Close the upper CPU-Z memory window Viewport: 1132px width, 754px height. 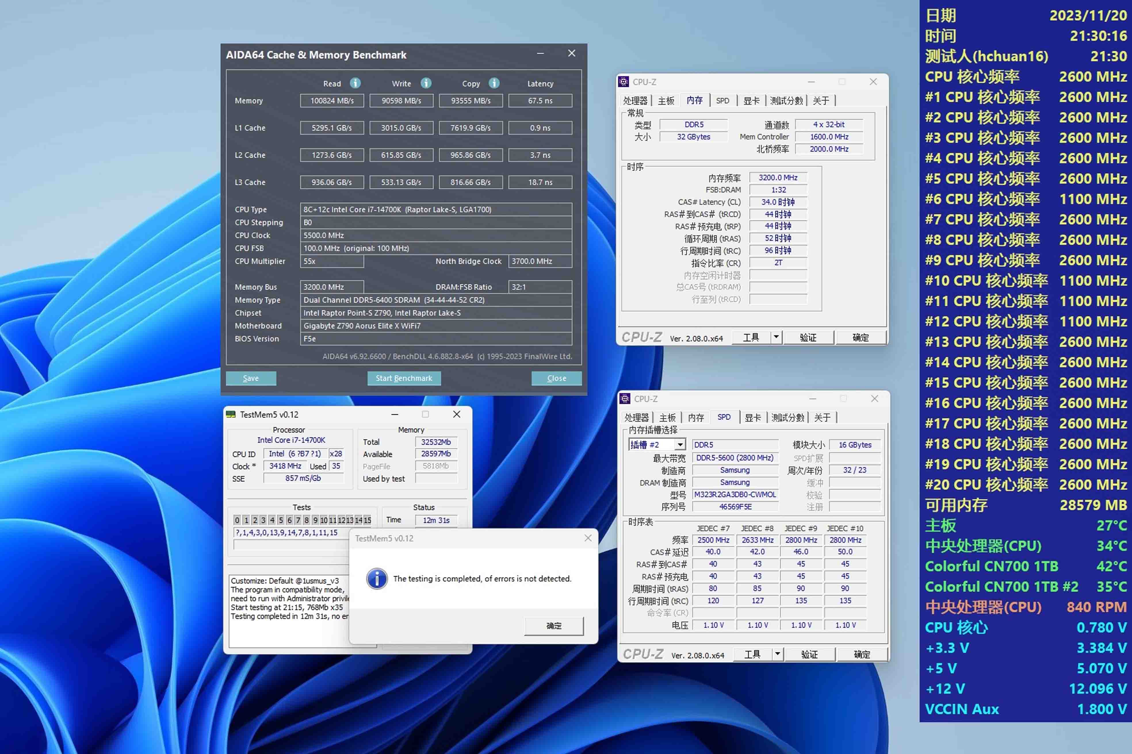click(x=873, y=82)
